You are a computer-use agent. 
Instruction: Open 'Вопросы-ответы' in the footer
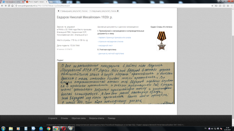click(97, 118)
